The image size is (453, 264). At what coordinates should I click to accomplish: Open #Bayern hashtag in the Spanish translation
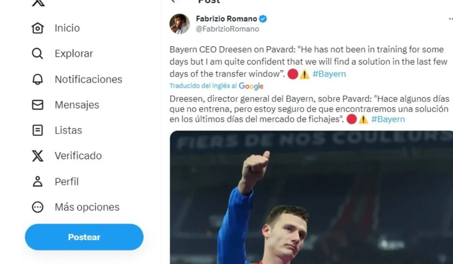pyautogui.click(x=388, y=119)
